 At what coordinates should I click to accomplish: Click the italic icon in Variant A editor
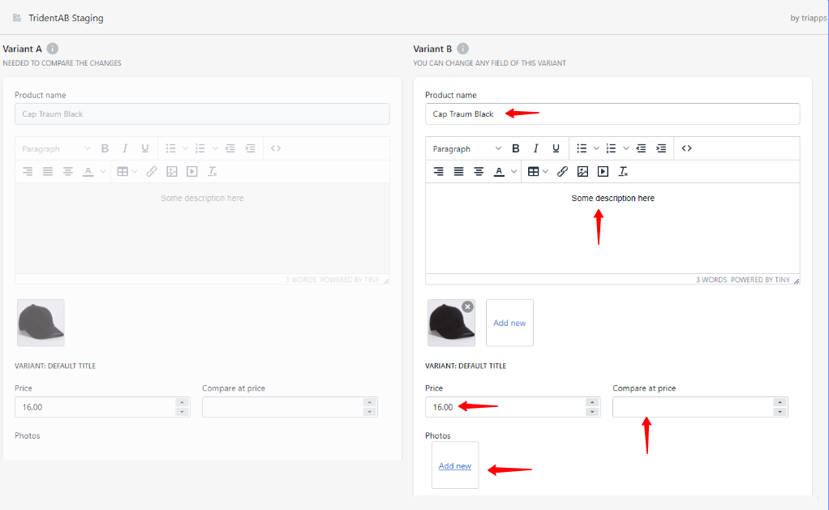click(125, 148)
